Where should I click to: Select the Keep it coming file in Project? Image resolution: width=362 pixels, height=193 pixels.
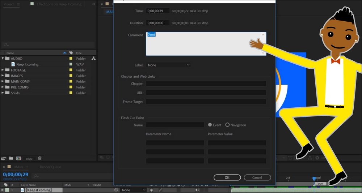pyautogui.click(x=28, y=64)
